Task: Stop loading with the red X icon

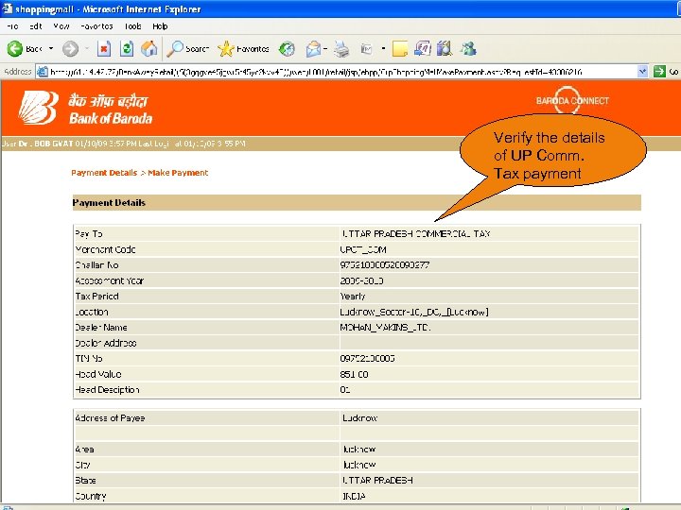Action: click(x=104, y=48)
